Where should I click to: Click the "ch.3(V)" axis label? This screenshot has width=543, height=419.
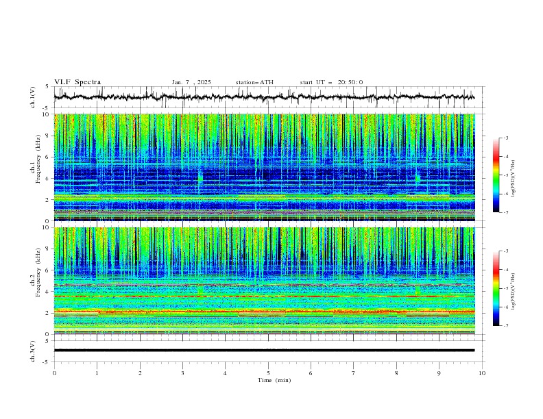pyautogui.click(x=33, y=351)
